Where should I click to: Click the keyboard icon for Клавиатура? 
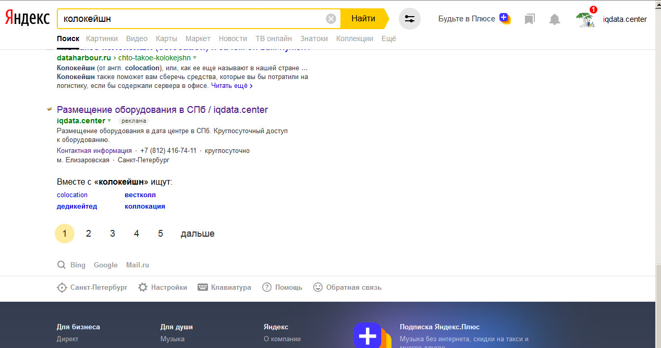(203, 287)
